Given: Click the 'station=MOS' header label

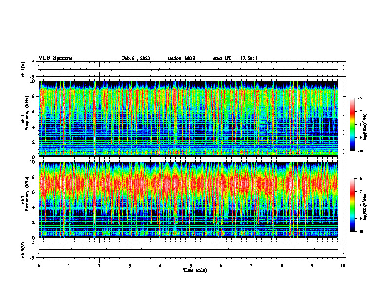Looking at the screenshot, I should pyautogui.click(x=181, y=58).
